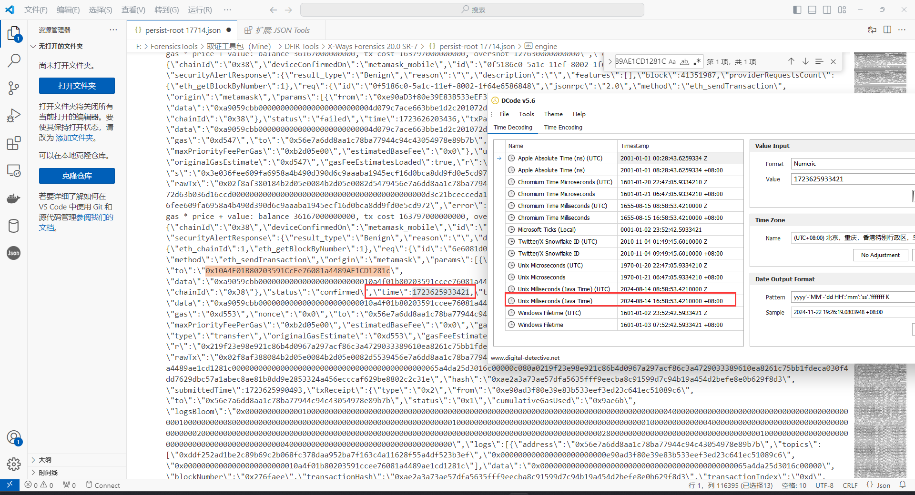Click the 打开文件夹 button

click(x=77, y=86)
